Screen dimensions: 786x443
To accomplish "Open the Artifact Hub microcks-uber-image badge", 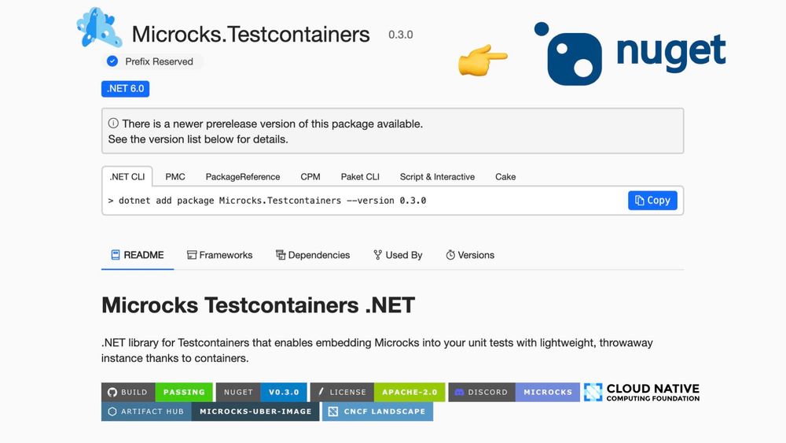I will 210,412.
